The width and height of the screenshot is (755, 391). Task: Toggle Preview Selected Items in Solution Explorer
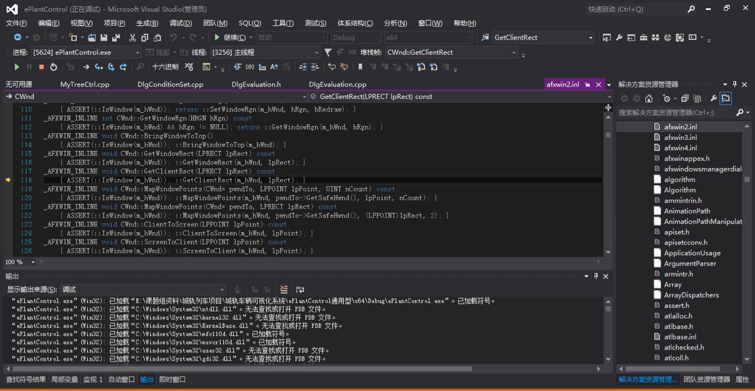point(726,98)
